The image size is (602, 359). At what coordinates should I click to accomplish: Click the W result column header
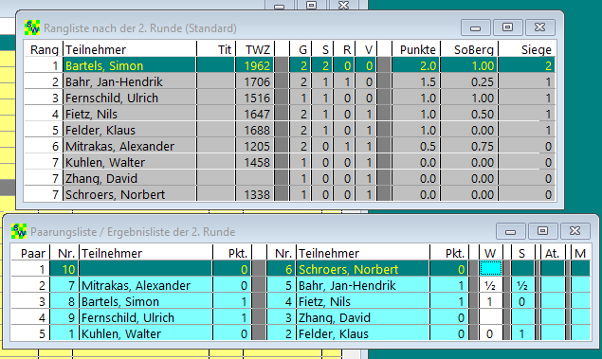pos(490,253)
